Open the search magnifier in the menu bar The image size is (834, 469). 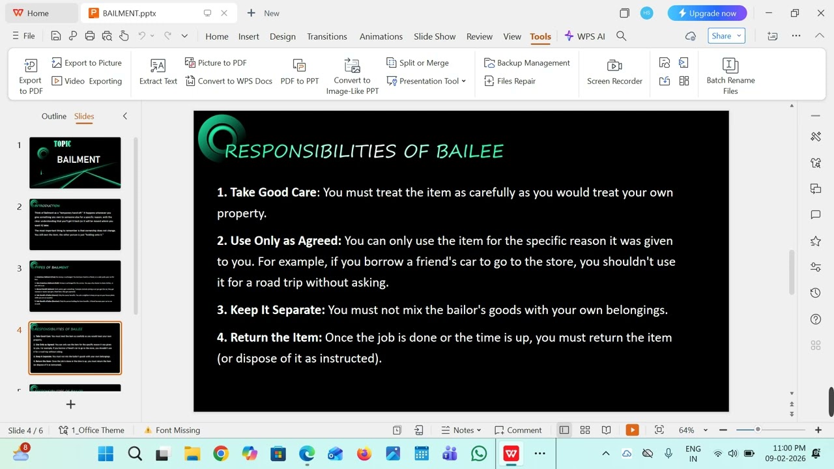point(622,36)
